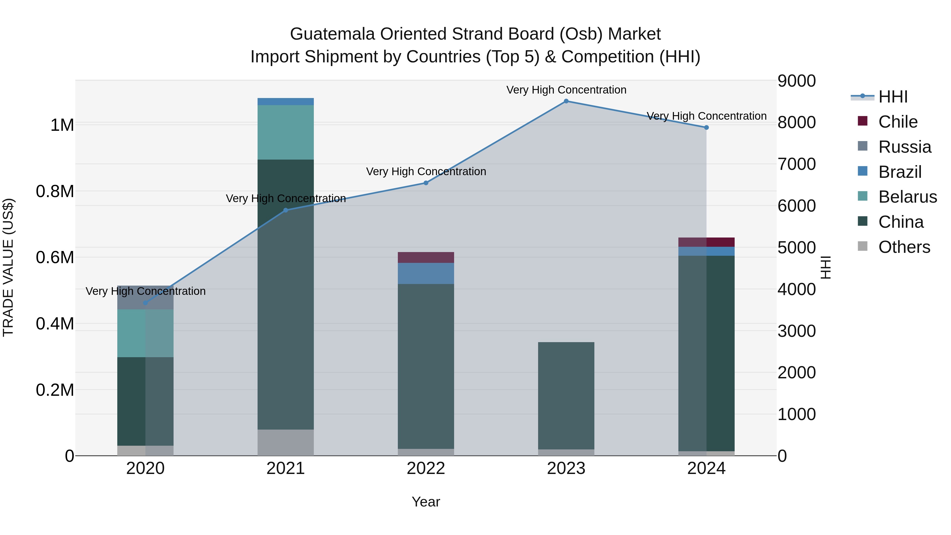Click 'Very High Concentration' annotation above 2024
Screen dimensions: 951x535
pos(707,116)
